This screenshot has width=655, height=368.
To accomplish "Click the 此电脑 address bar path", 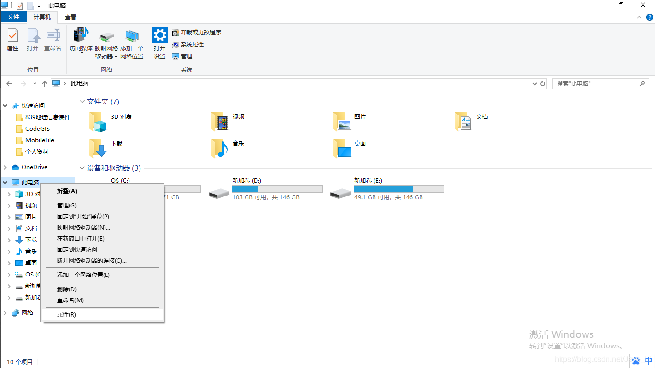I will click(x=80, y=83).
